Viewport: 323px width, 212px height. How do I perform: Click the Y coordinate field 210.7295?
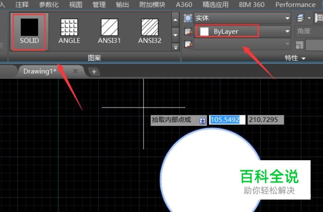click(x=265, y=120)
